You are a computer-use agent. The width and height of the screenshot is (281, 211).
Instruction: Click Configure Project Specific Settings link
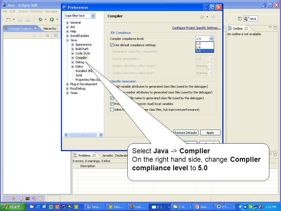pyautogui.click(x=196, y=28)
